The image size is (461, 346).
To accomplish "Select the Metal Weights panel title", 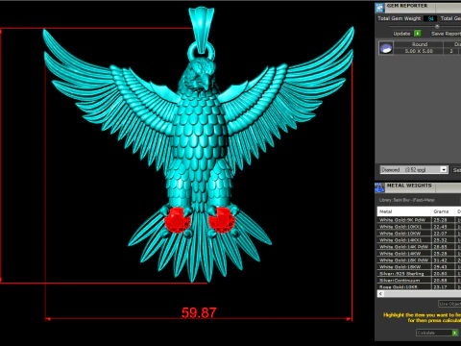I will [x=409, y=185].
